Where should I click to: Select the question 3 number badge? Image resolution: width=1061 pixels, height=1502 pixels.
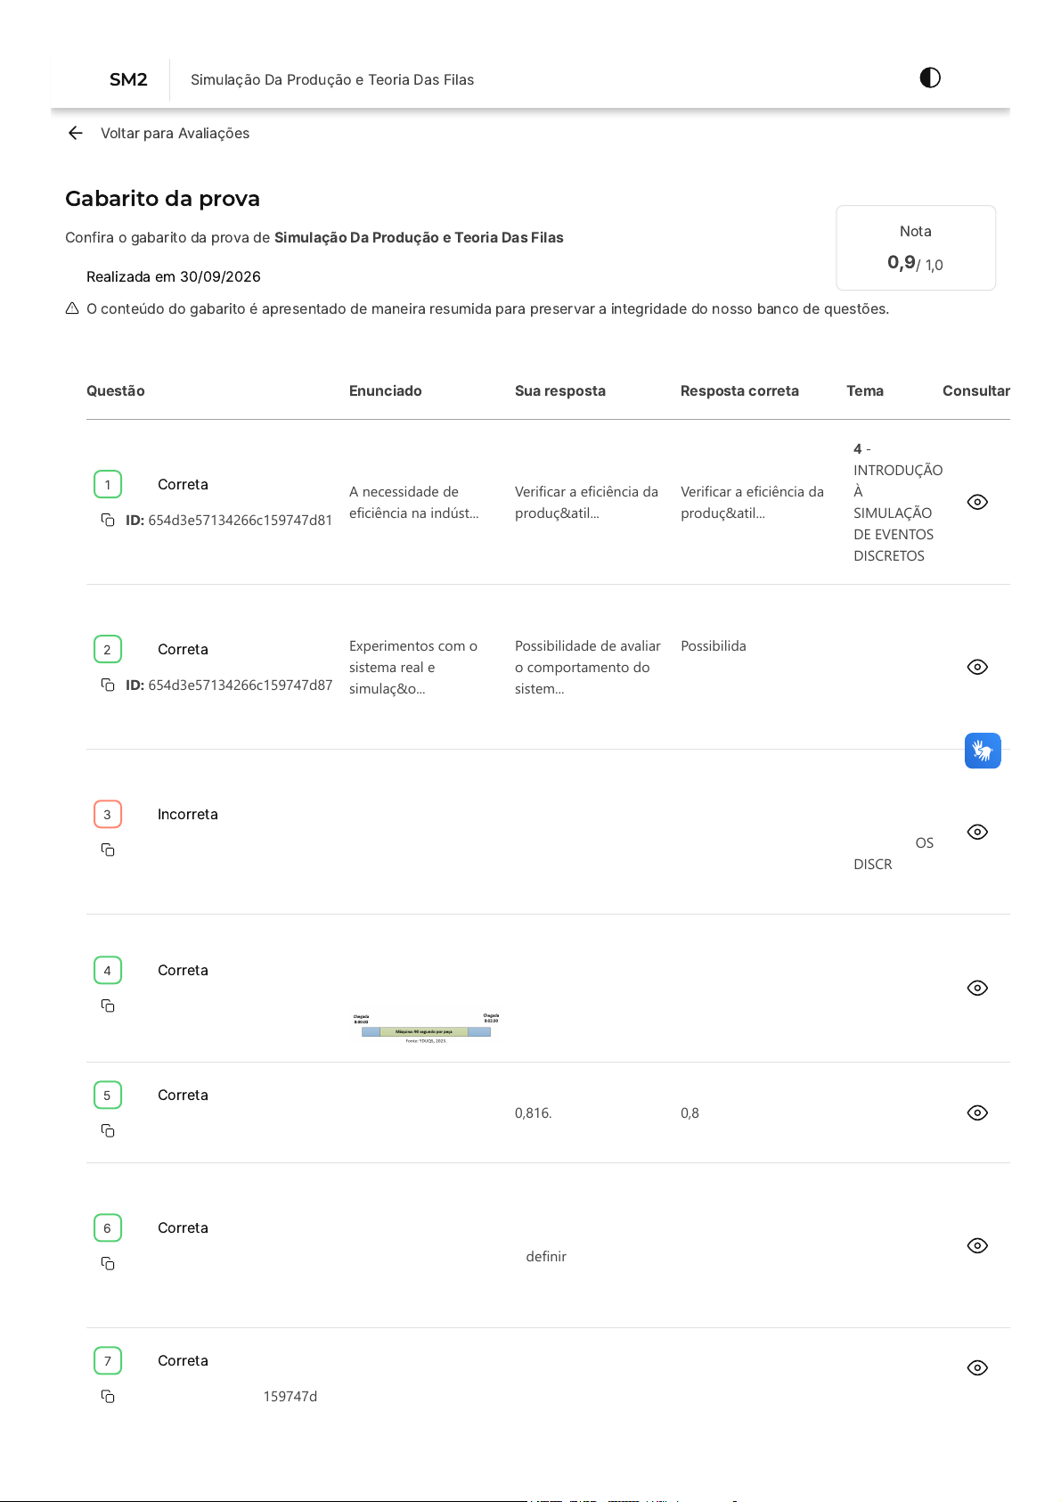(108, 814)
